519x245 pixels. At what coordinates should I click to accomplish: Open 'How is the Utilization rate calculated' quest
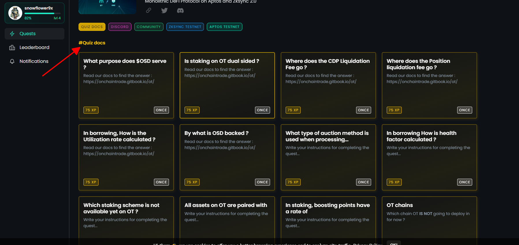click(126, 157)
